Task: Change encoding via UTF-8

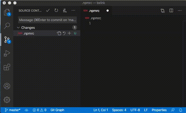Action: point(135,110)
